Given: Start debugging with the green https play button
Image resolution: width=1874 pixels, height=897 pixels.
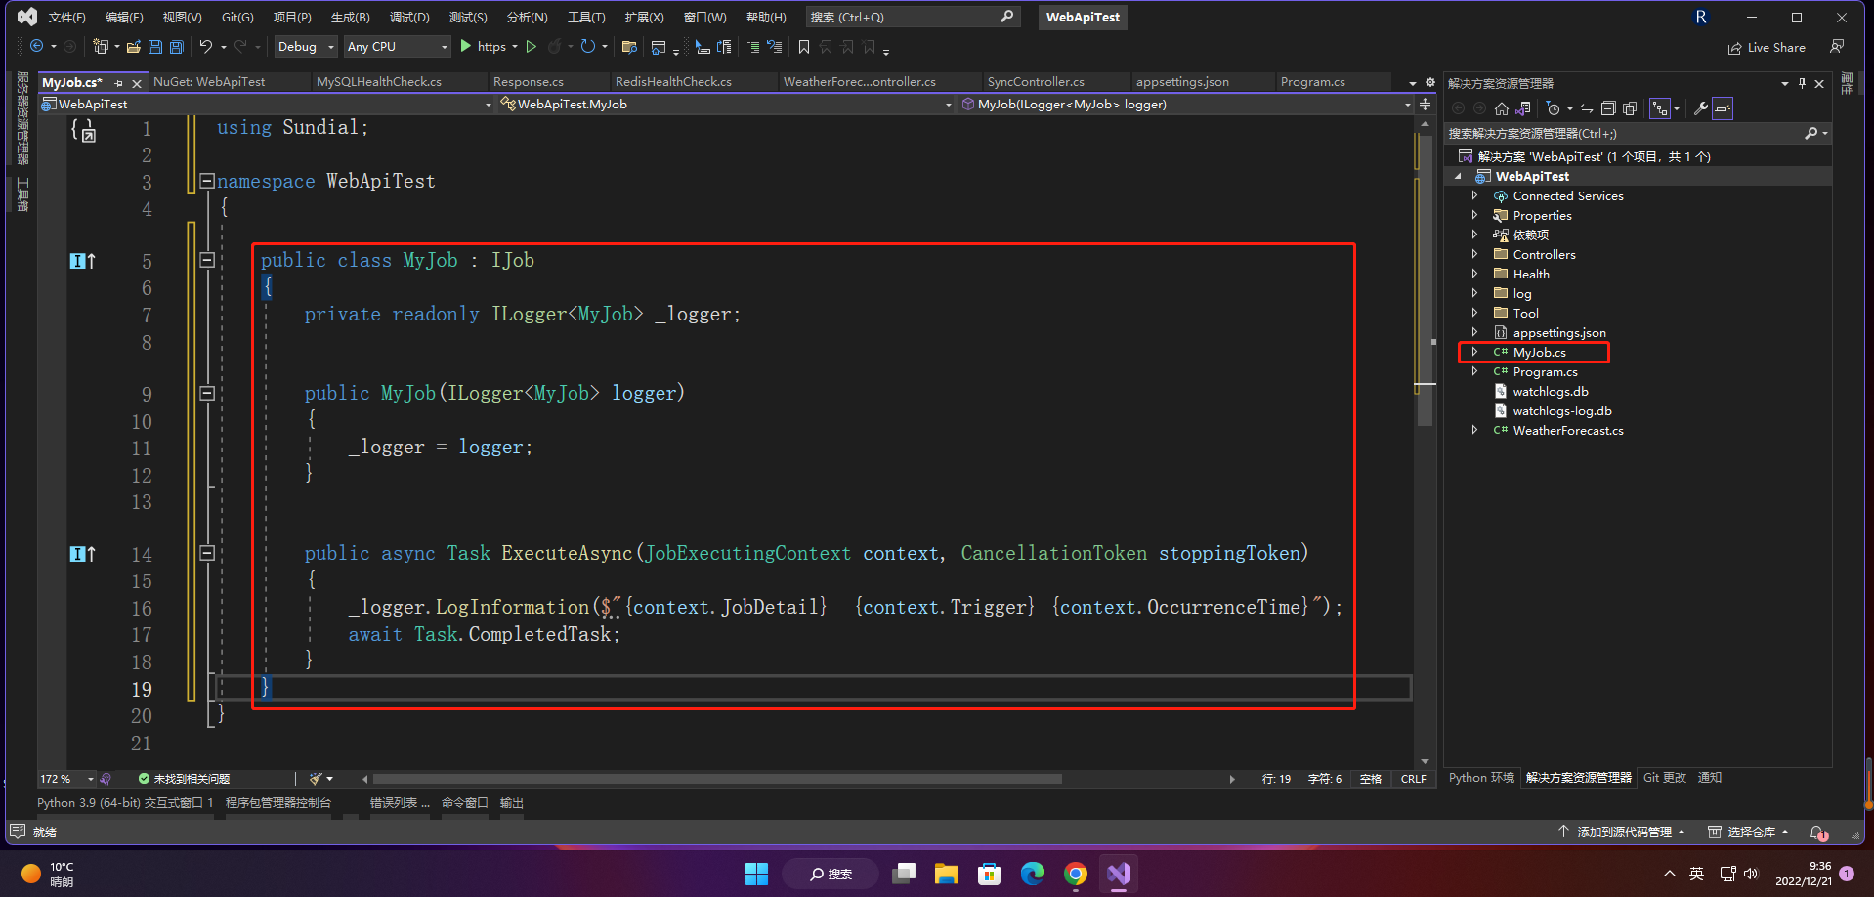Looking at the screenshot, I should (466, 46).
